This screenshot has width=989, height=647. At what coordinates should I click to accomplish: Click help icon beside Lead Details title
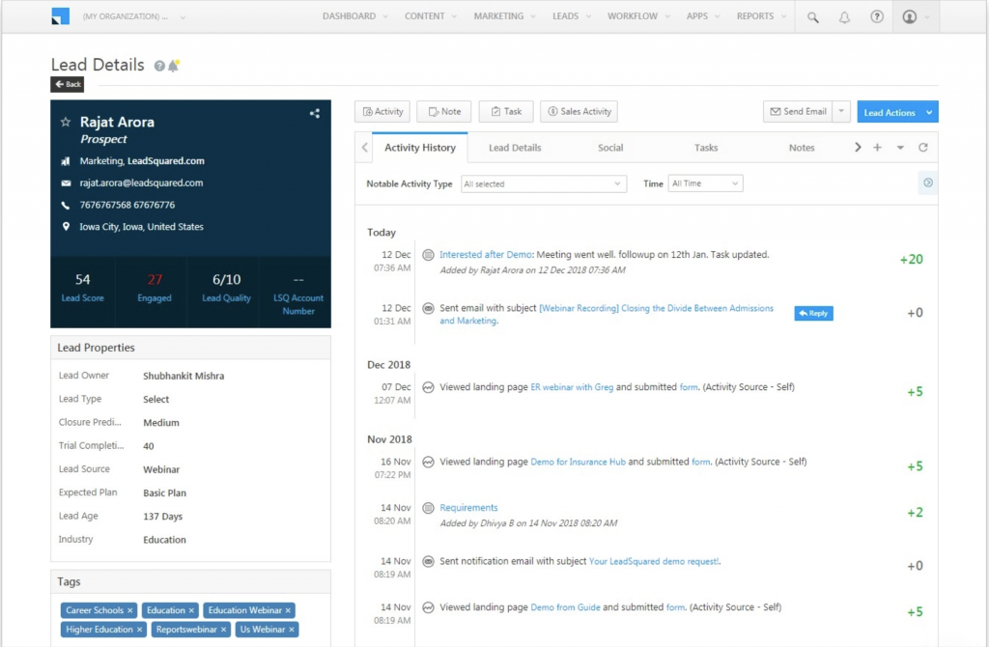point(159,66)
